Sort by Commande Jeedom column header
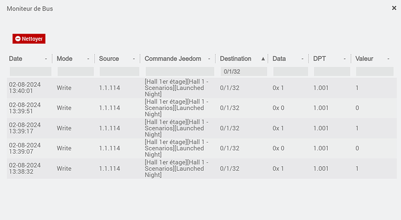Screen dimensions: 401x220 [173, 59]
